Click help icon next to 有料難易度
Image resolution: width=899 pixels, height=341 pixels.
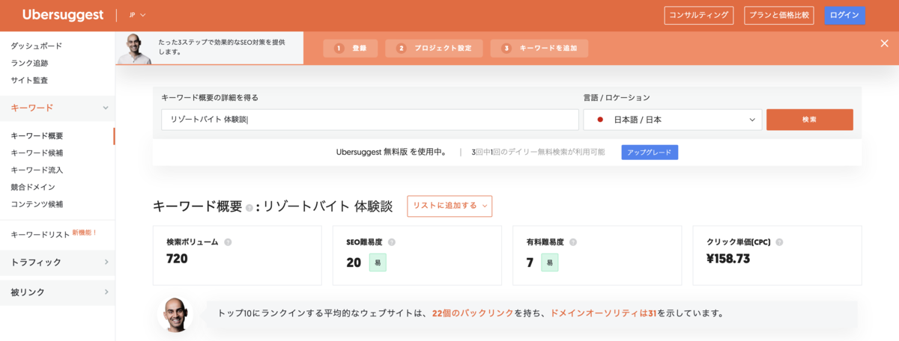coord(572,242)
